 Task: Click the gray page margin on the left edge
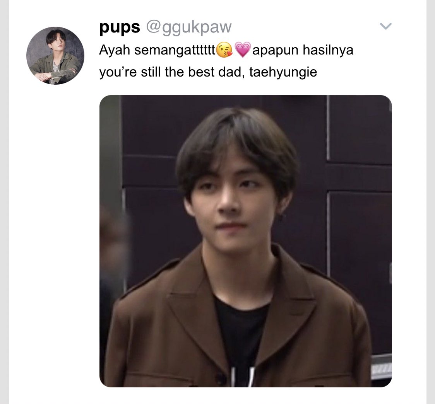(x=4, y=202)
